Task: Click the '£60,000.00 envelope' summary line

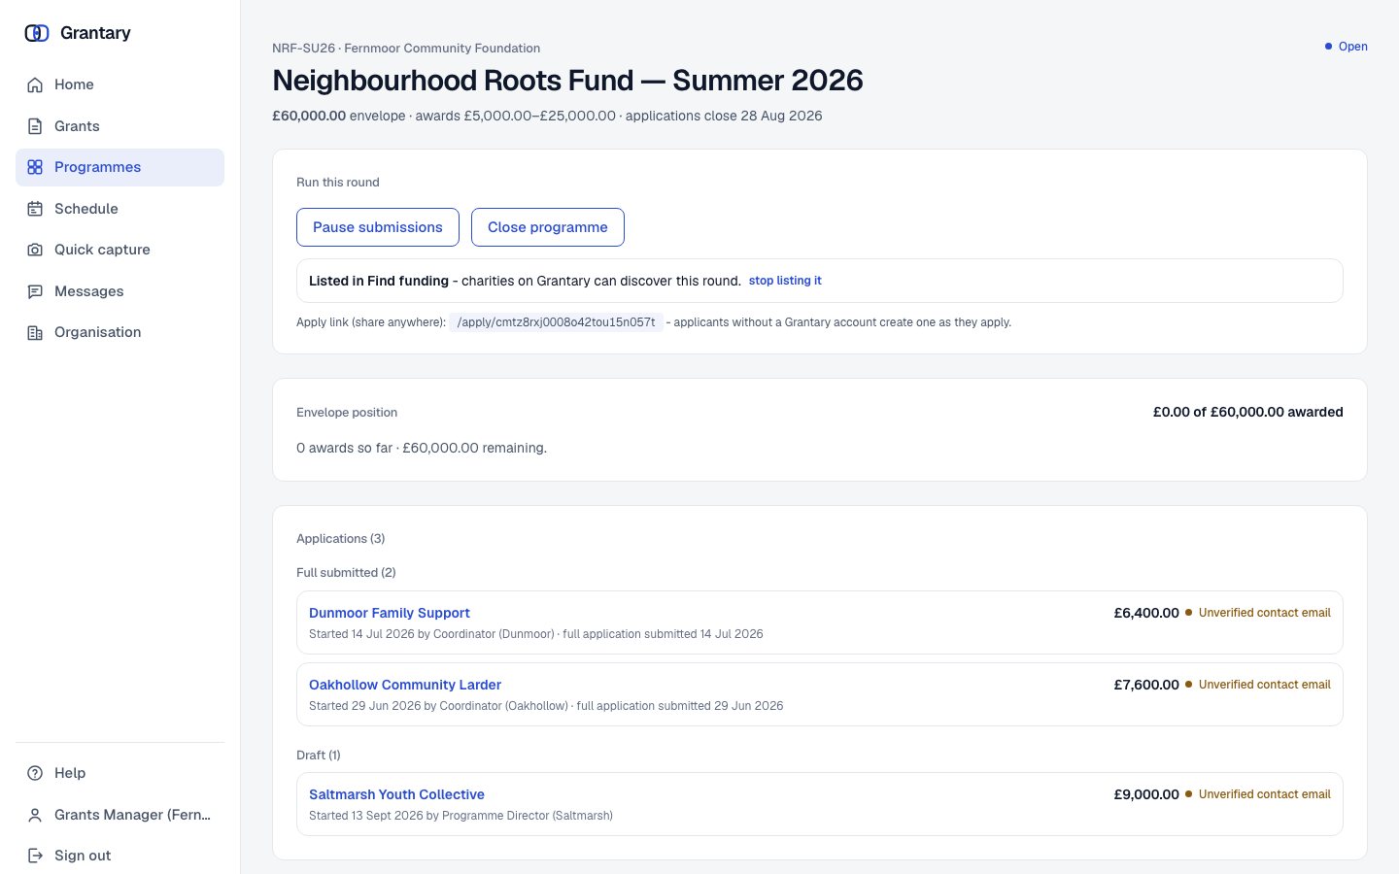Action: coord(547,116)
